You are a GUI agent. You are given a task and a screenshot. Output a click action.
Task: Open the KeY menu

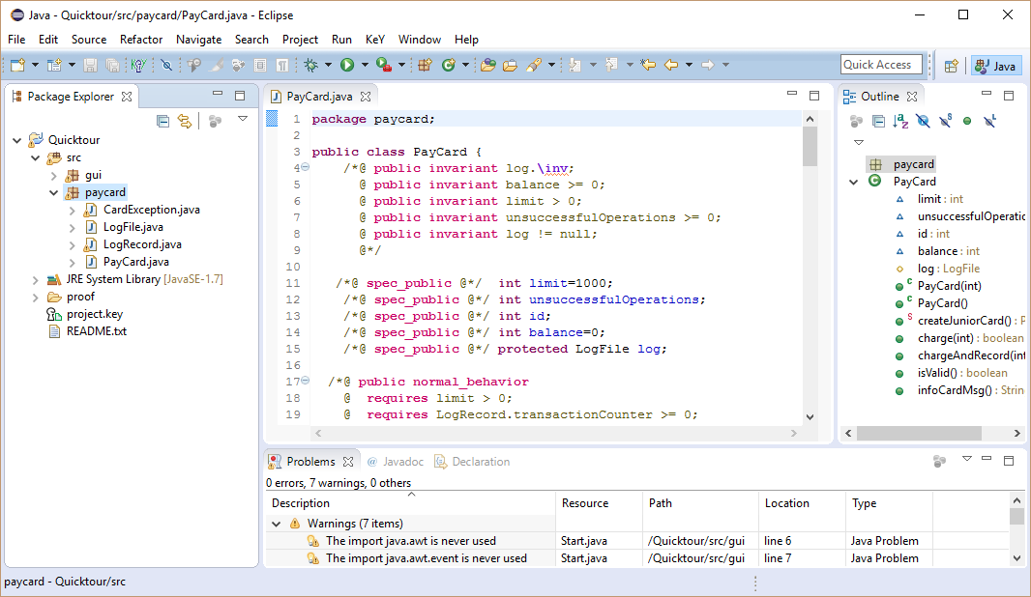pyautogui.click(x=375, y=40)
